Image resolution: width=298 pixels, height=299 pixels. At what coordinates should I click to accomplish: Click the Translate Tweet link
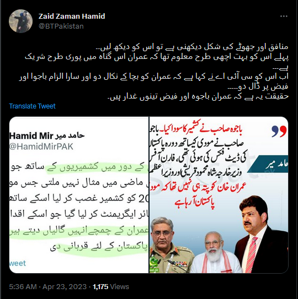33,106
